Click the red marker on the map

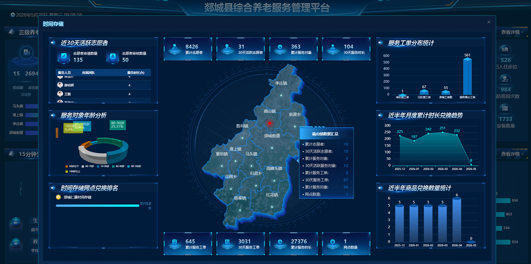pyautogui.click(x=270, y=123)
